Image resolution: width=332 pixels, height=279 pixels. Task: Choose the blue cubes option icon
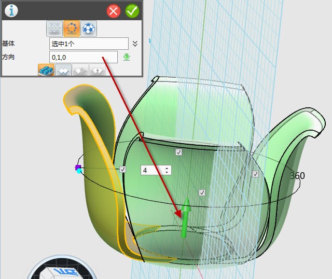[47, 71]
